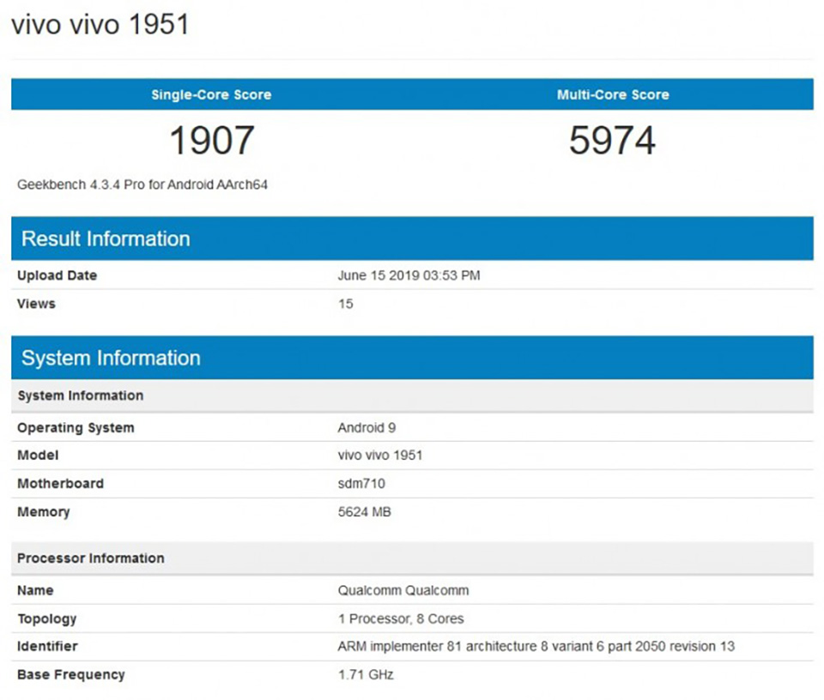Select the Model value vivo vivo 1951
Viewport: 824px width, 700px height.
pos(380,456)
